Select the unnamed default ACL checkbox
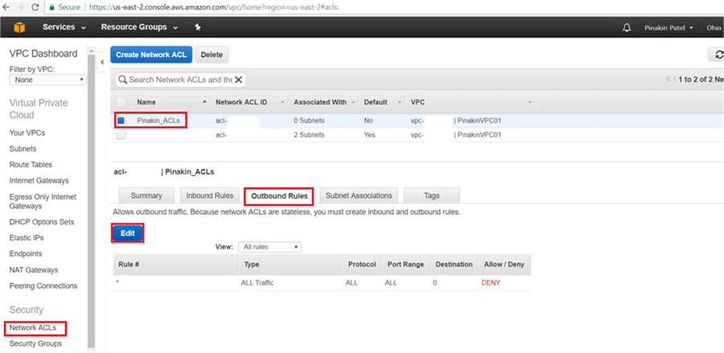Image resolution: width=724 pixels, height=353 pixels. [x=121, y=135]
